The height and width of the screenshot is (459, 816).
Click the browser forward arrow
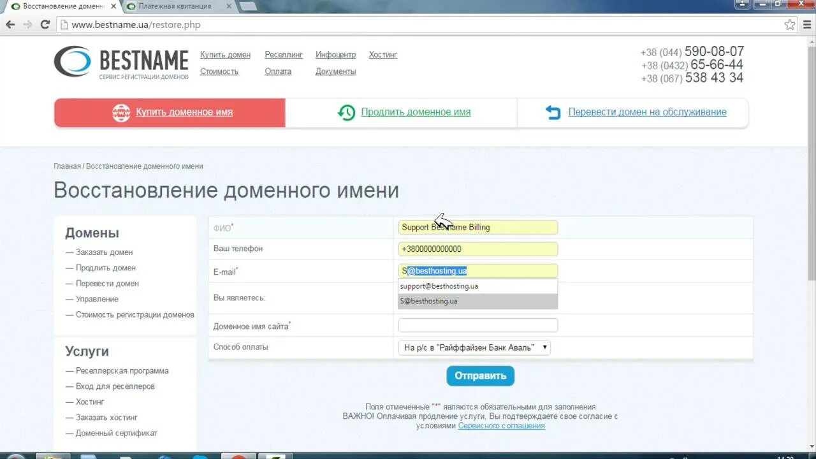pyautogui.click(x=27, y=25)
